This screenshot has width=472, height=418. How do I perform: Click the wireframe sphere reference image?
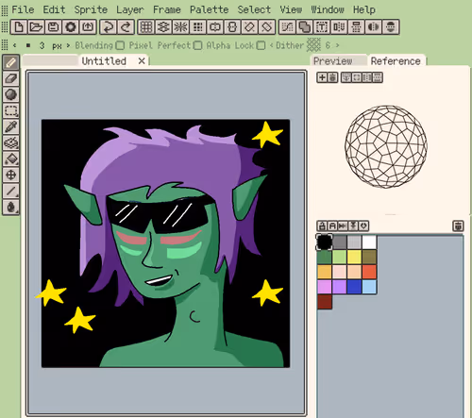coord(386,147)
